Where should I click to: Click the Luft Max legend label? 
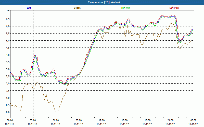point(174,8)
